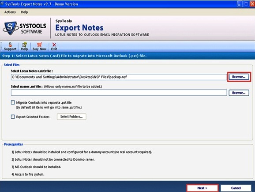The height and width of the screenshot is (192, 255).
Task: Click the 'Select Files' group label
Action: [x=11, y=65]
